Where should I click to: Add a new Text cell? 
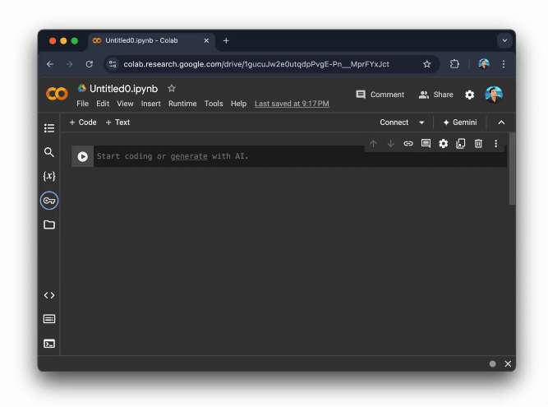(117, 123)
